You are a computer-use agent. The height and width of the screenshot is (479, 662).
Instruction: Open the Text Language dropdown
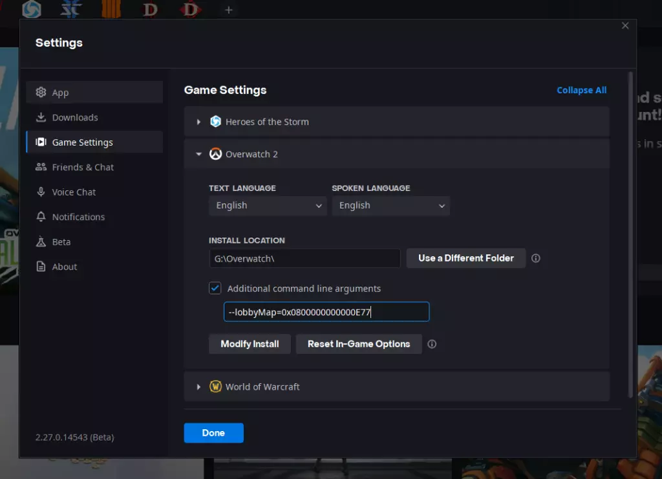(268, 205)
